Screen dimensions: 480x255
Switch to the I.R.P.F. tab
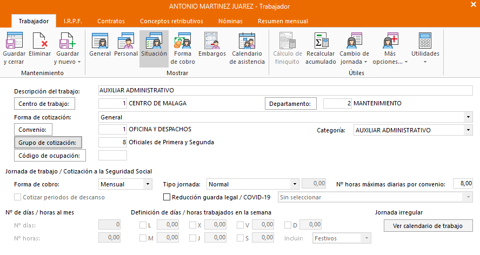(x=73, y=21)
